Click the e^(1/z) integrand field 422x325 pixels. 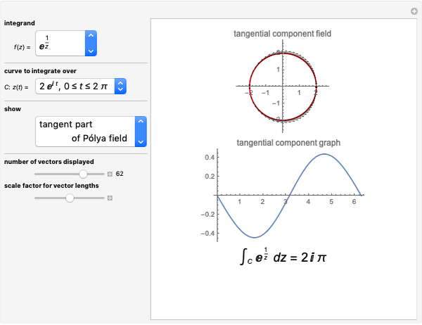[x=60, y=43]
